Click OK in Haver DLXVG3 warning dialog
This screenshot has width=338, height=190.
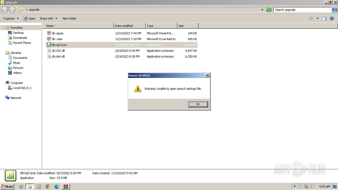pyautogui.click(x=198, y=104)
